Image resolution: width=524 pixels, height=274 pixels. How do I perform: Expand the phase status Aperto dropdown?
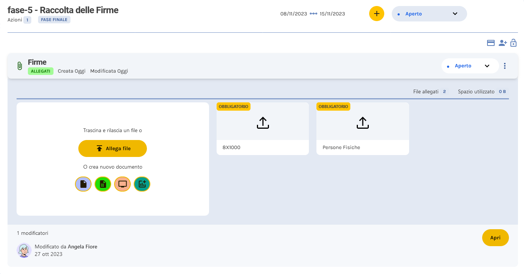(429, 14)
